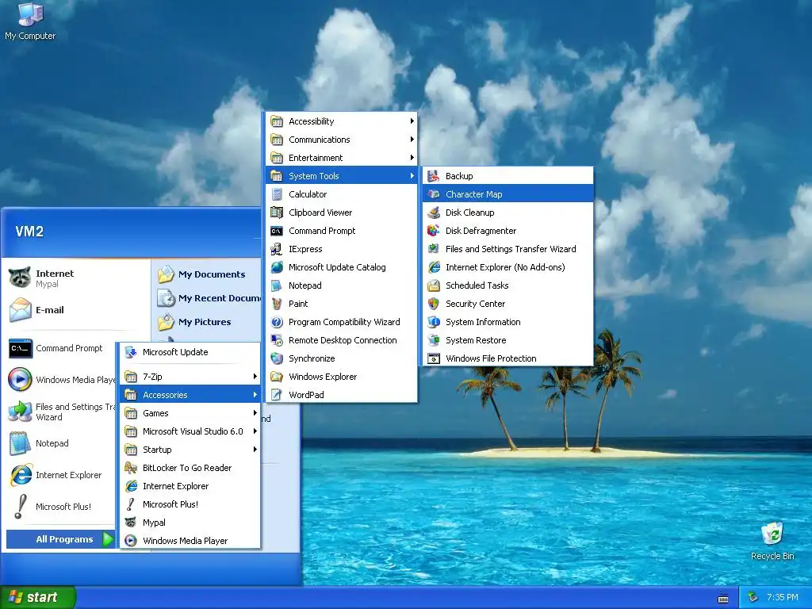Click the Mypal raccoon icon in All Programs
This screenshot has width=812, height=609.
[131, 523]
